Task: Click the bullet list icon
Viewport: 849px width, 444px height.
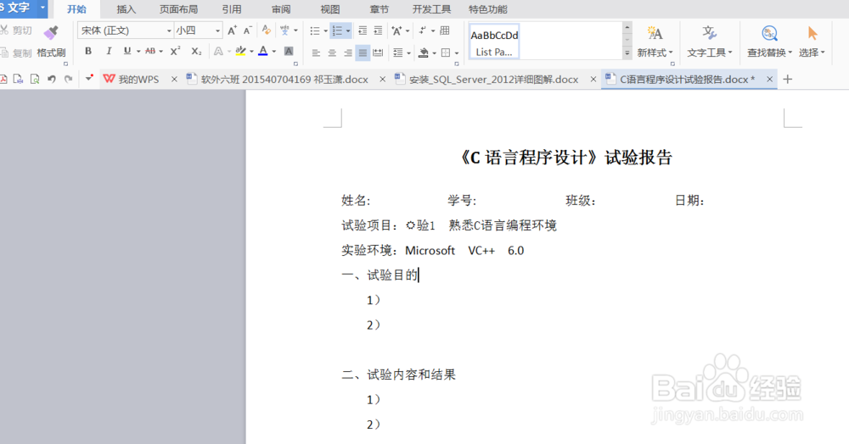Action: 315,31
